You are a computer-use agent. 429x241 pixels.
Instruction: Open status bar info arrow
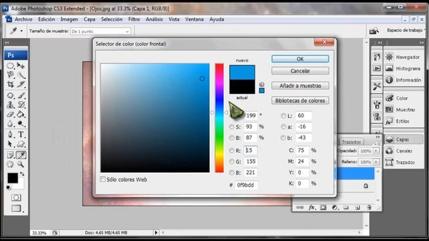(x=156, y=232)
